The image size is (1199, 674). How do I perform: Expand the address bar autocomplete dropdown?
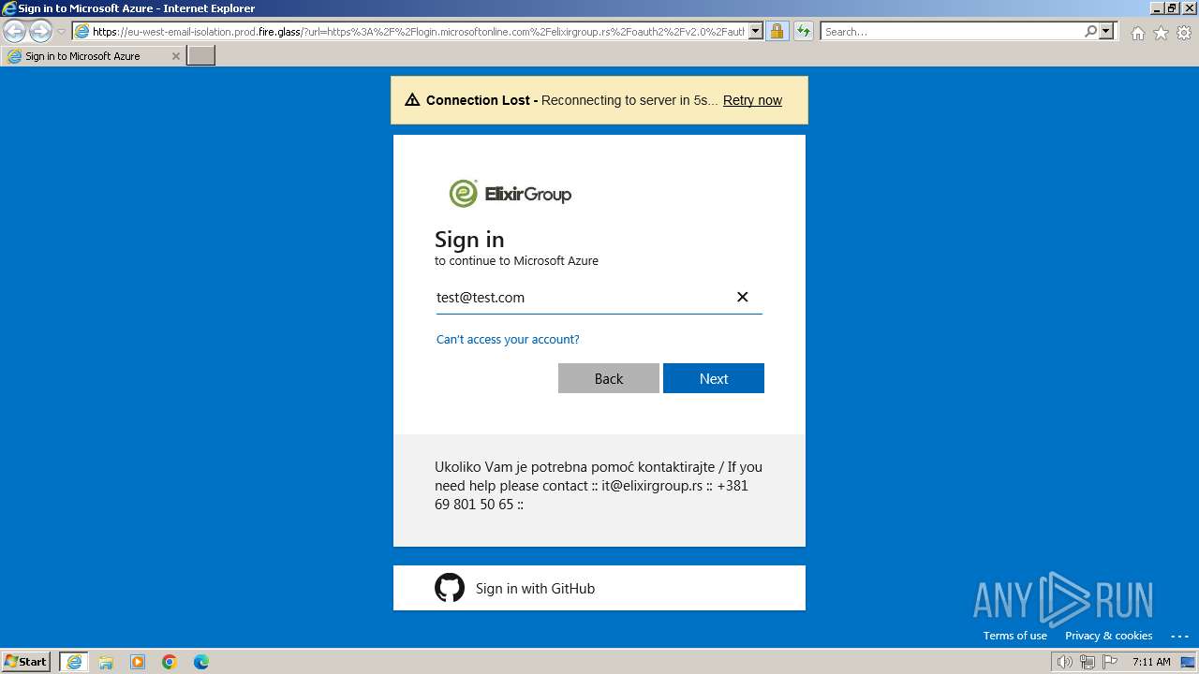point(756,32)
